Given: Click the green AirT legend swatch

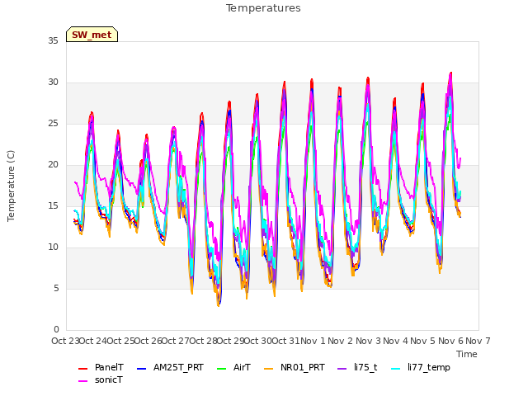Looking at the screenshot, I should coord(222,369).
